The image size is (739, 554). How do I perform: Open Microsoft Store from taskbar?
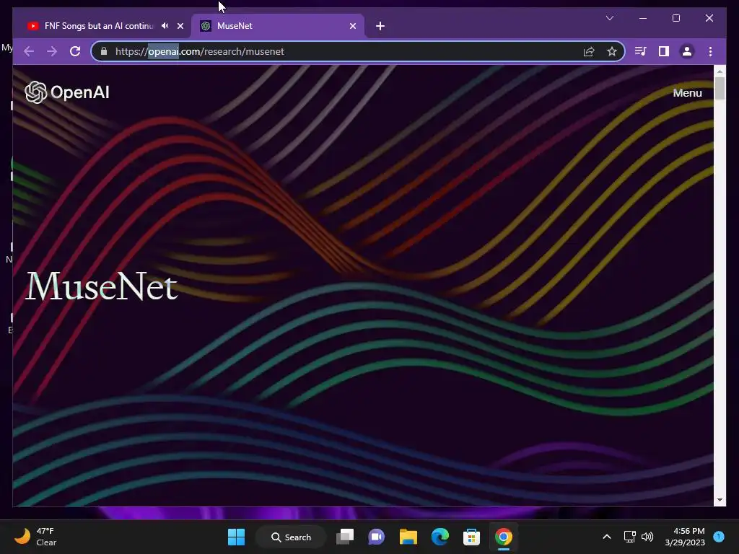pyautogui.click(x=471, y=537)
